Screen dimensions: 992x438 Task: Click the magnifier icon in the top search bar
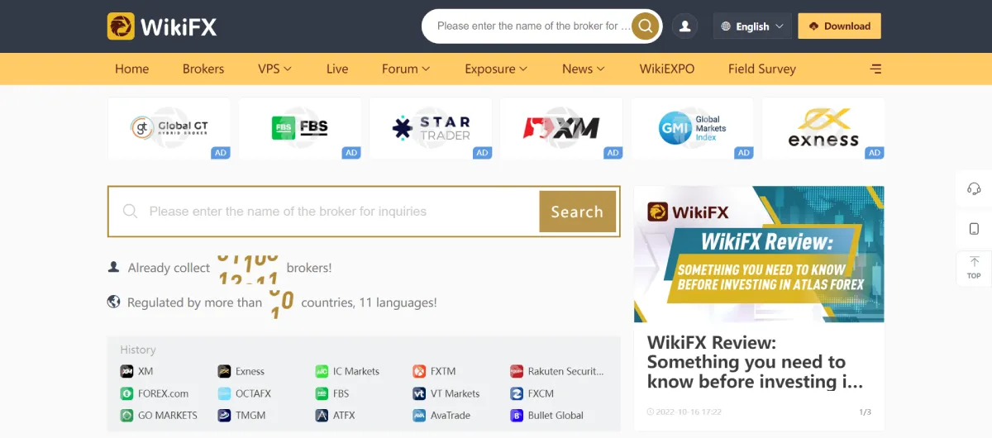(646, 26)
